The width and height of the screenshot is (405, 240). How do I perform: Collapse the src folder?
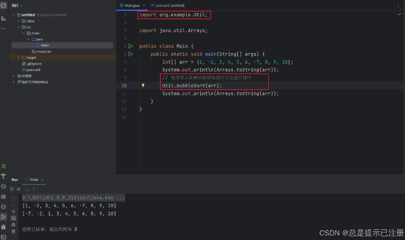click(x=19, y=27)
